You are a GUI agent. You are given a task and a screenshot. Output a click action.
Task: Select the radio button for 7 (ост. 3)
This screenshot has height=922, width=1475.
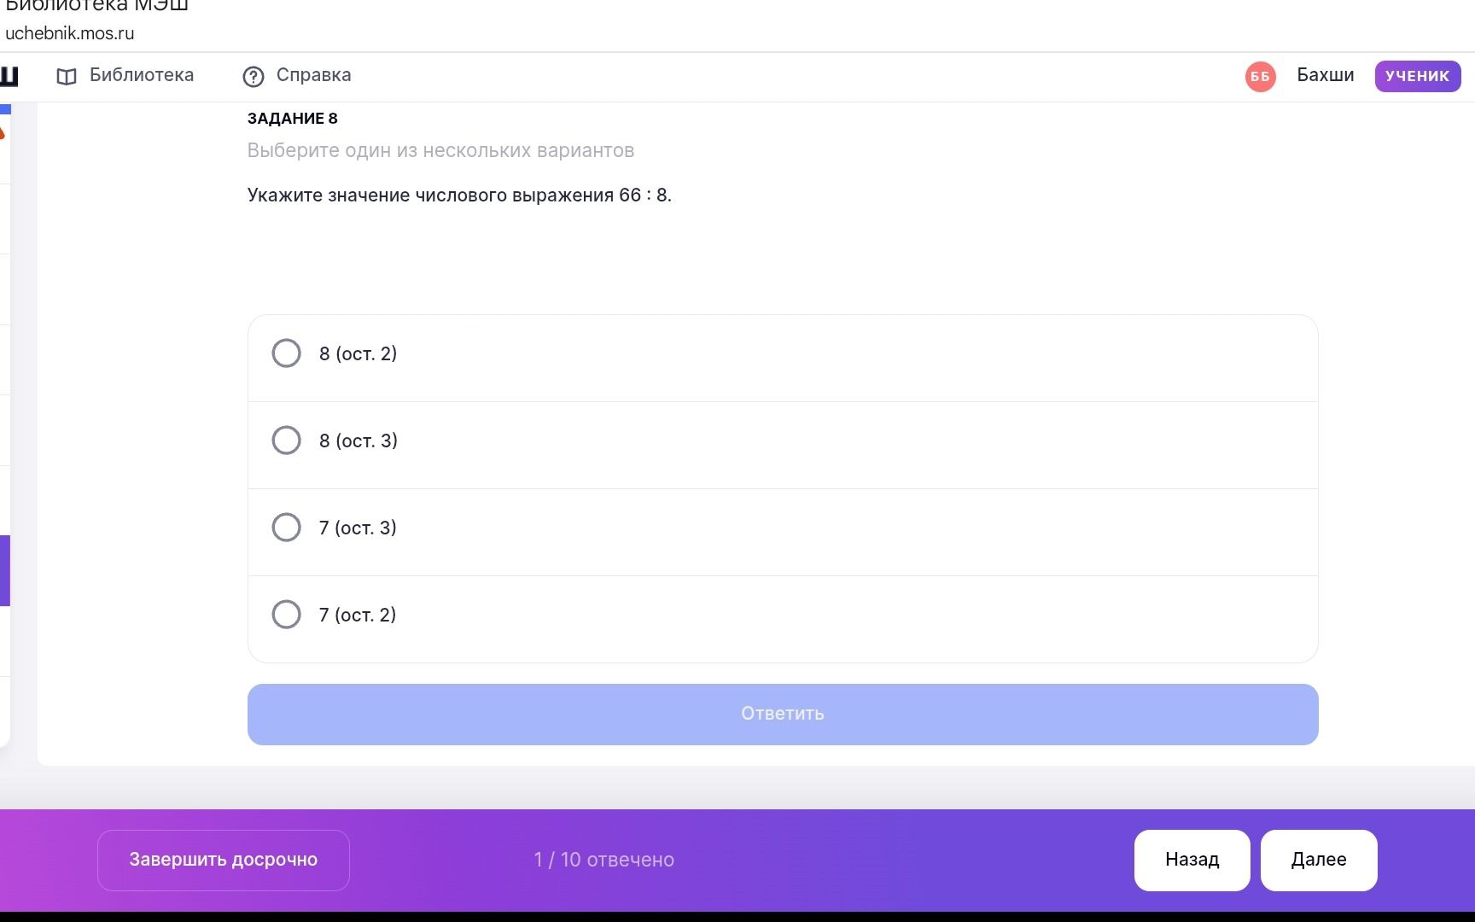[x=286, y=528]
